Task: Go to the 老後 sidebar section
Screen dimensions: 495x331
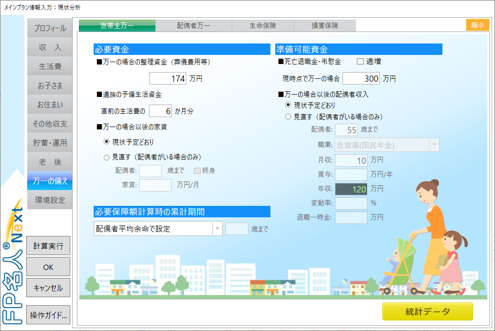Action: (50, 162)
